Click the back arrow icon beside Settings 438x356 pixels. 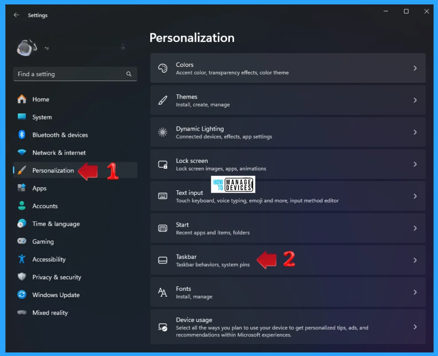pyautogui.click(x=16, y=15)
